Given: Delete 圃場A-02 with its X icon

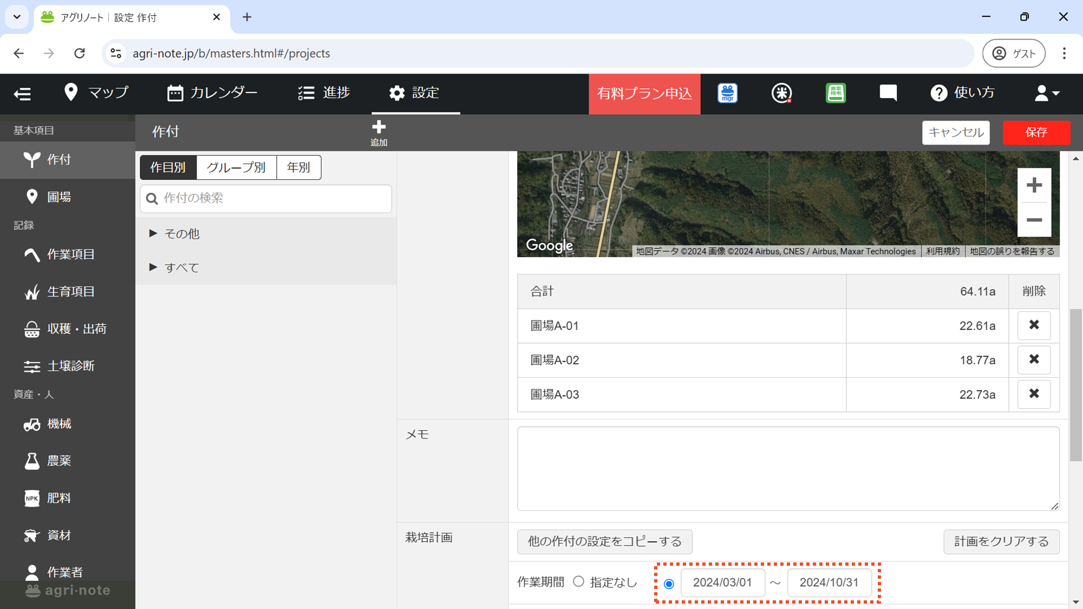Looking at the screenshot, I should (x=1034, y=359).
